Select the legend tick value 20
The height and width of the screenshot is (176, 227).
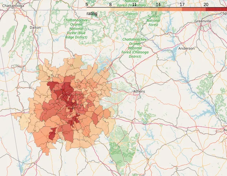pos(206,5)
